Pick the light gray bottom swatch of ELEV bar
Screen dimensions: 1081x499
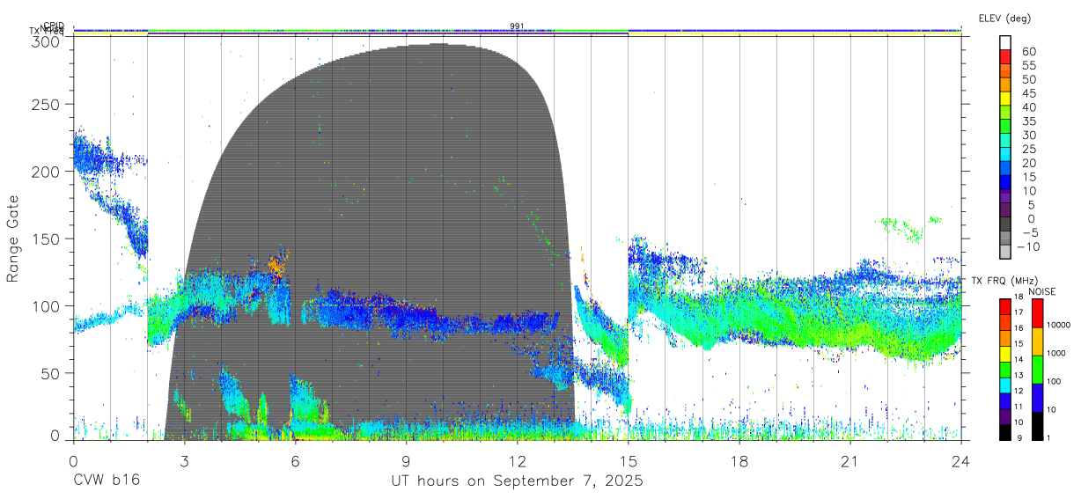(1005, 253)
